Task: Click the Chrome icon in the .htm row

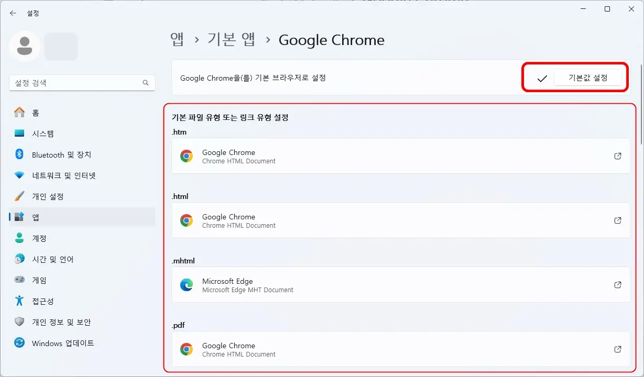Action: tap(187, 156)
